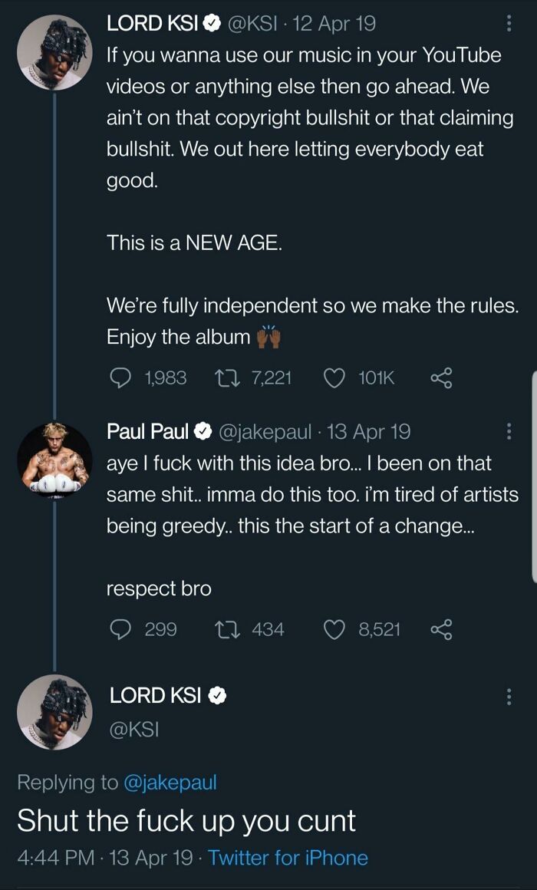The height and width of the screenshot is (890, 537).
Task: Open reply icon on KSI's first tweet
Action: tap(119, 378)
